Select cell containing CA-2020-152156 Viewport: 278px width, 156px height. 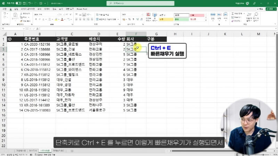point(40,44)
